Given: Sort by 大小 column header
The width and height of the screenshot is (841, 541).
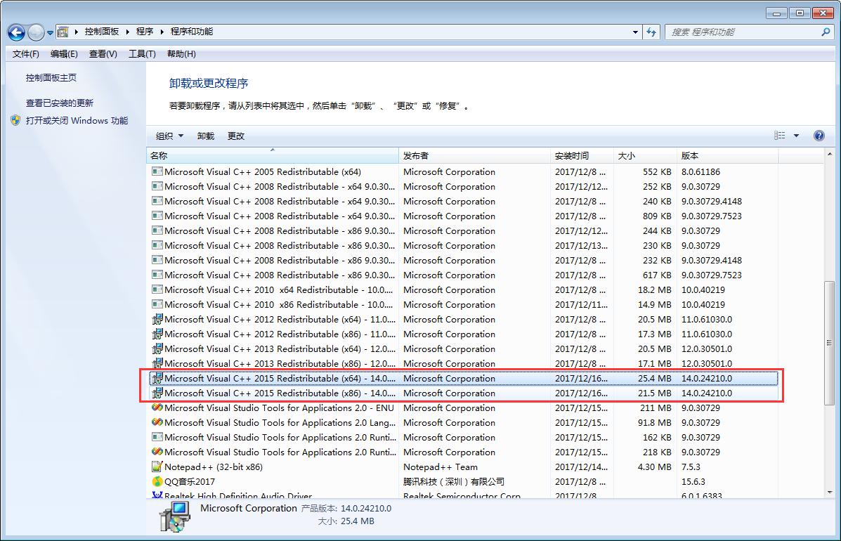Looking at the screenshot, I should [x=645, y=155].
